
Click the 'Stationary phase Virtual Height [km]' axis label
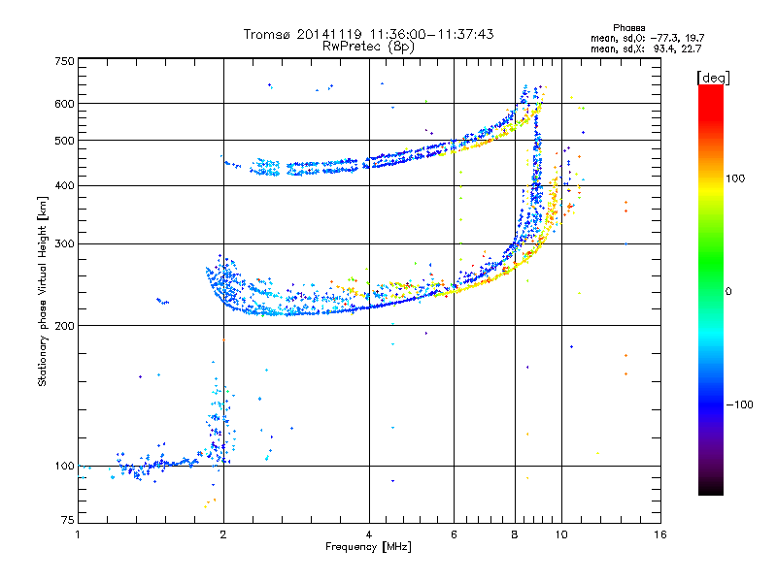(43, 291)
